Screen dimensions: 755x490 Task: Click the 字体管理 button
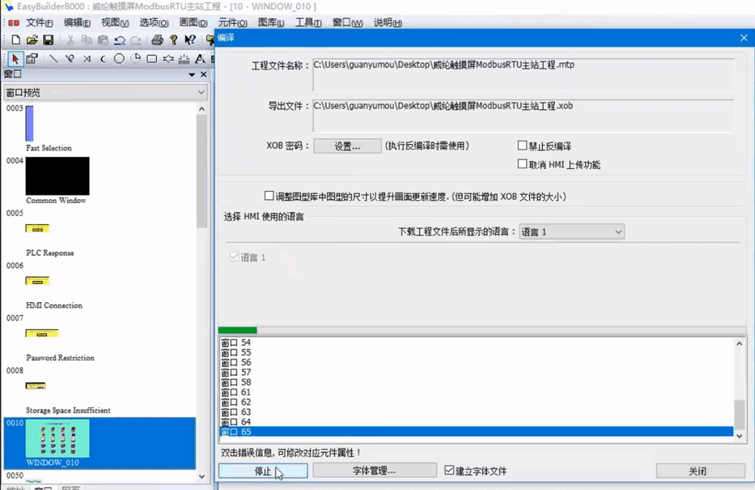[x=374, y=470]
